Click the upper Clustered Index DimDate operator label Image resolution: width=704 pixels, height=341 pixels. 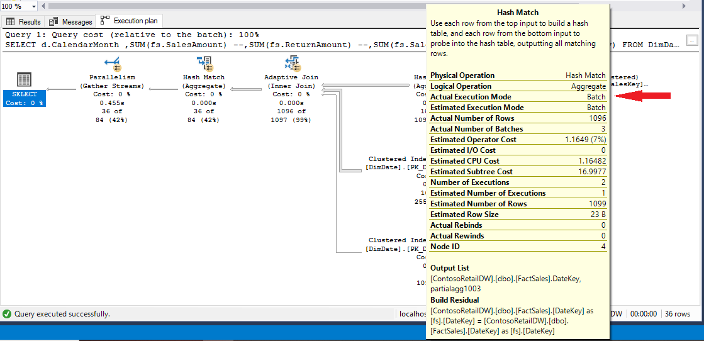(x=396, y=164)
